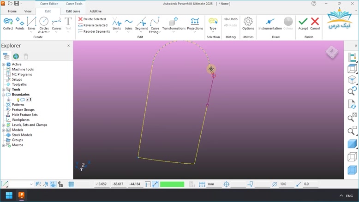Switch to the Edit curve tab

pyautogui.click(x=73, y=11)
